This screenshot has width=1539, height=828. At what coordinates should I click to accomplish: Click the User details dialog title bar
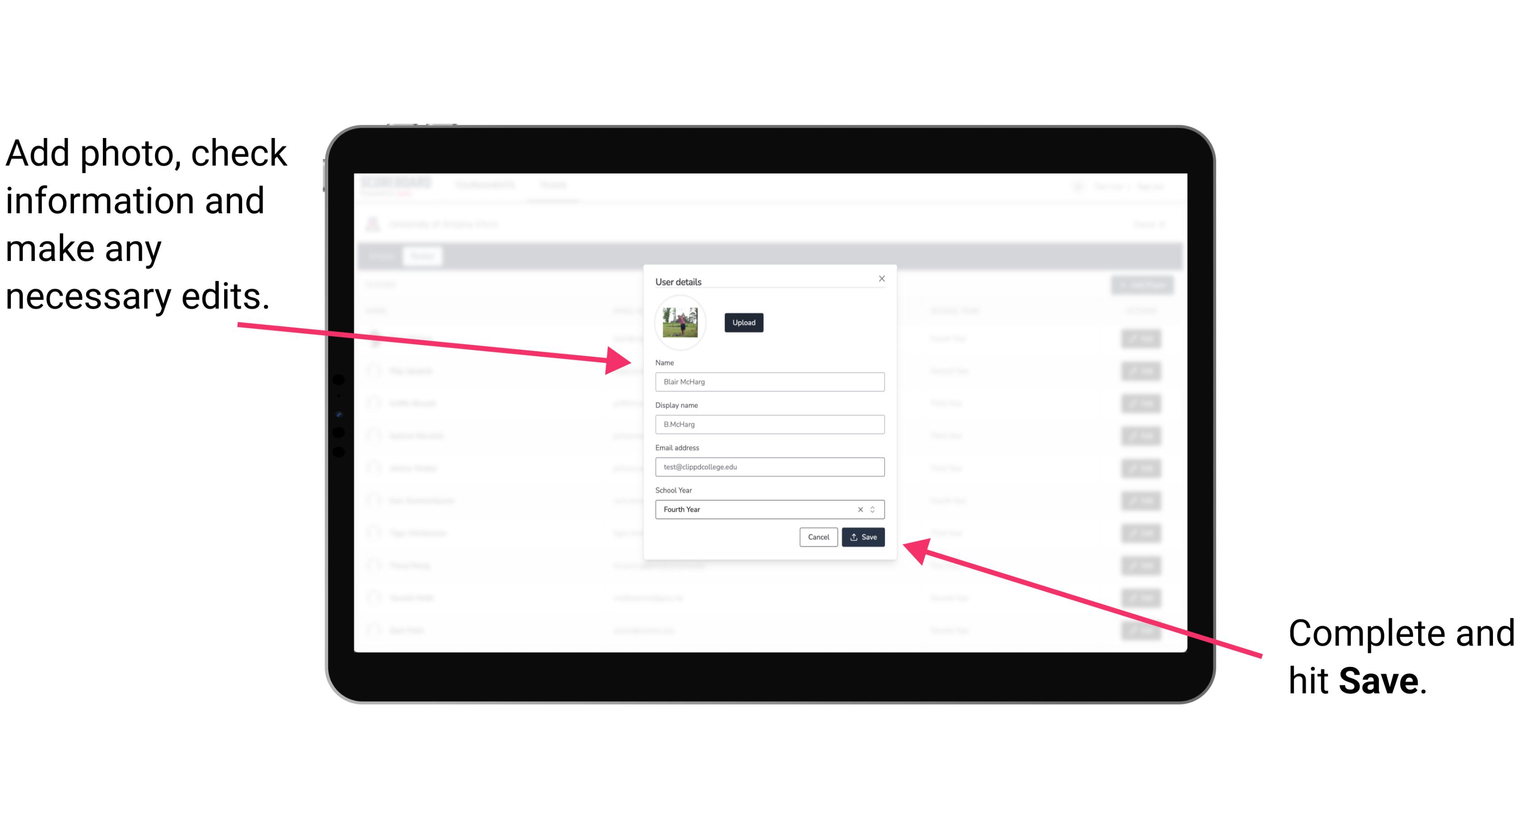(770, 281)
